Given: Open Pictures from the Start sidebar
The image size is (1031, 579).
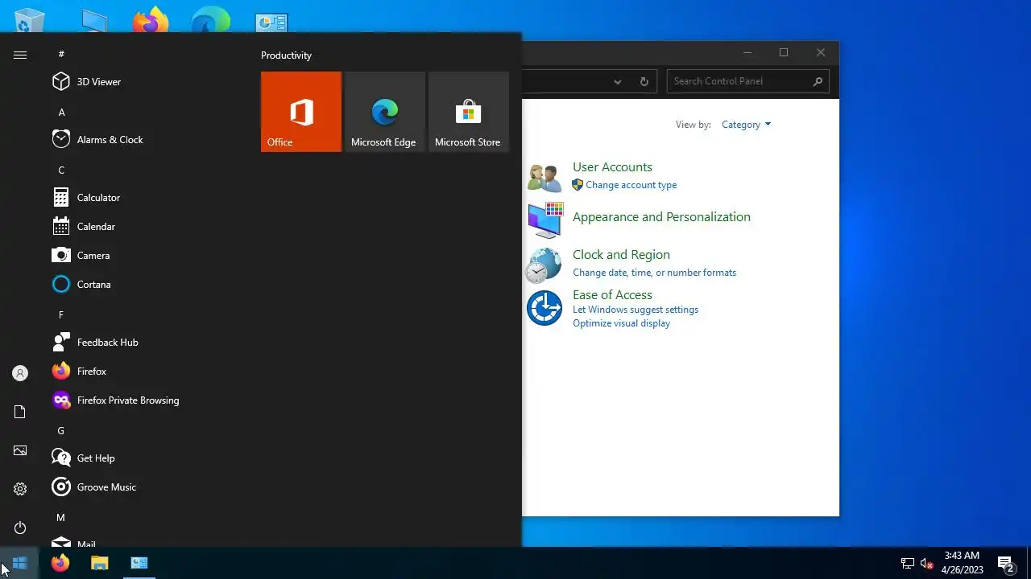Looking at the screenshot, I should click(20, 450).
